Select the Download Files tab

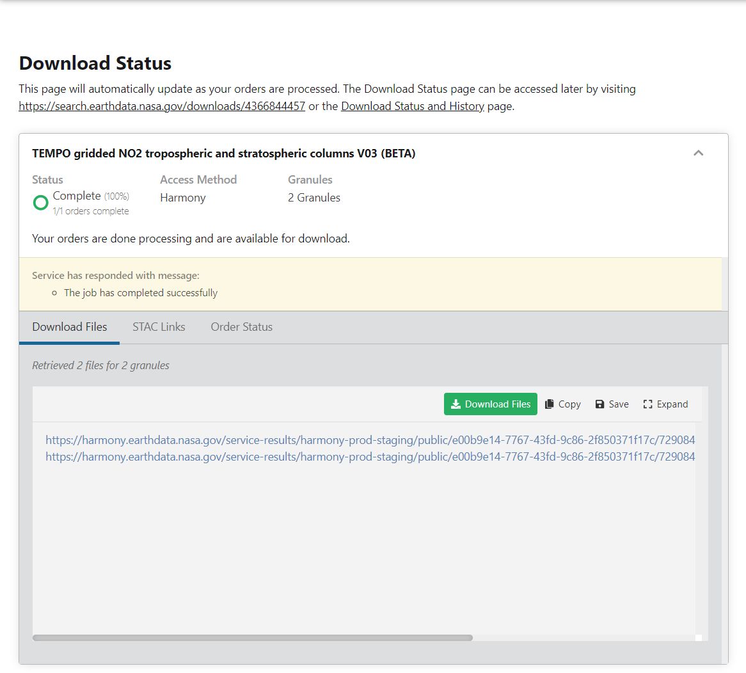pos(70,327)
